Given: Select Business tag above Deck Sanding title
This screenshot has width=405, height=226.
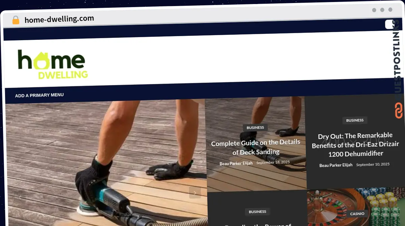Looking at the screenshot, I should click(255, 128).
